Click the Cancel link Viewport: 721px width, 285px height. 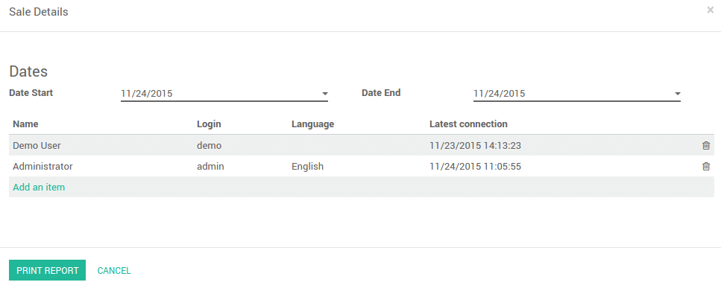[x=114, y=271]
